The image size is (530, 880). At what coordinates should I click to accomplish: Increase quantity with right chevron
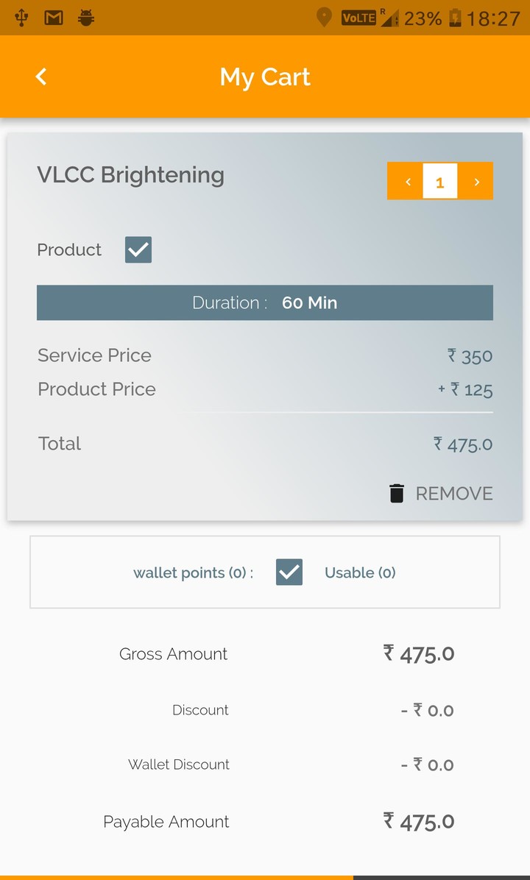click(476, 182)
